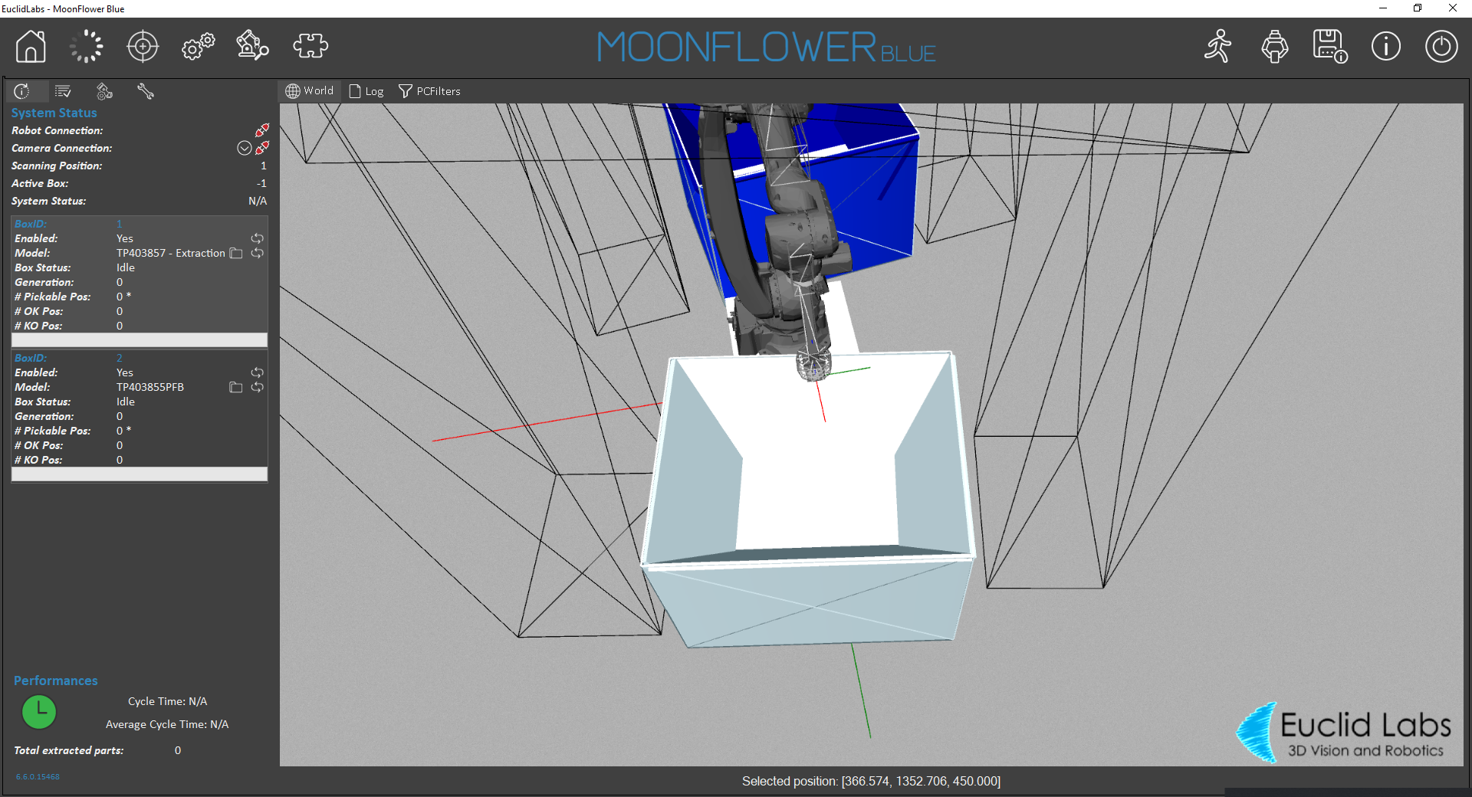Select the wrench tools panel tab icon
1472x797 pixels.
tap(146, 91)
